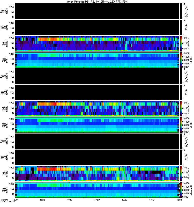Click color bar beside the fbk edc12 panel
Screen dimensions: 194x207
click(x=181, y=174)
